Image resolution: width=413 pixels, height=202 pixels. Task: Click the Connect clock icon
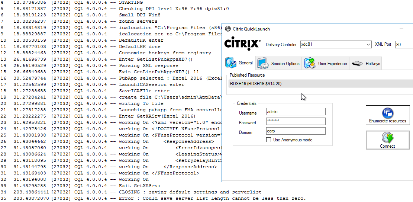point(387,138)
